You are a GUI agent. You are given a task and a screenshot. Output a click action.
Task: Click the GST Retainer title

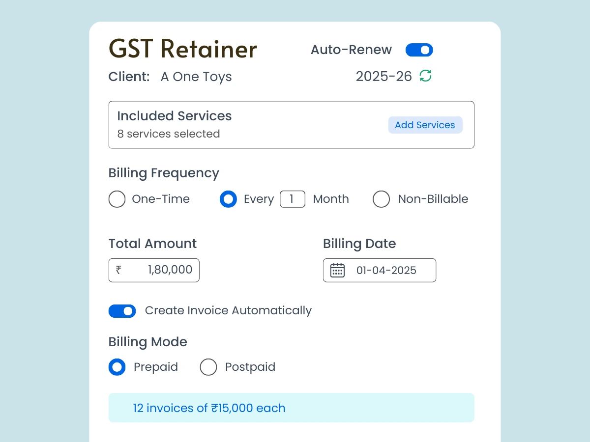(x=182, y=49)
